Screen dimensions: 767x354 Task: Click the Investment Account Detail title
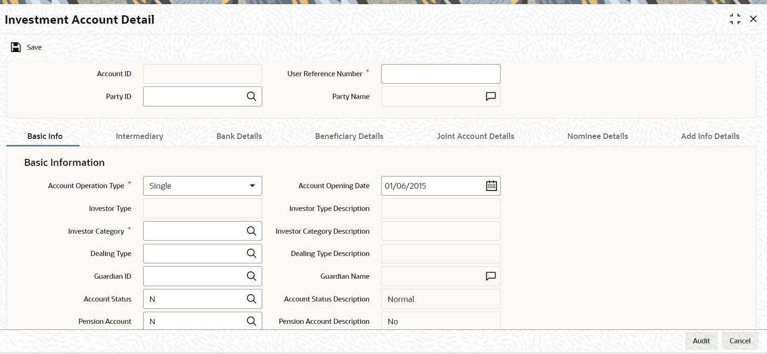click(x=79, y=20)
